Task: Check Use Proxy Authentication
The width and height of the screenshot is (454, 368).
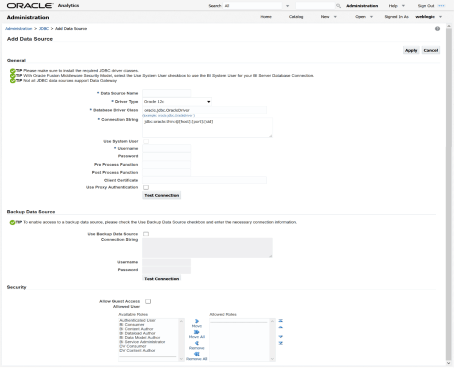Action: pos(146,187)
